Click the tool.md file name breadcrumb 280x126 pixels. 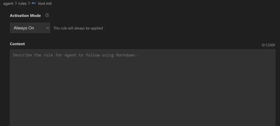click(x=45, y=4)
